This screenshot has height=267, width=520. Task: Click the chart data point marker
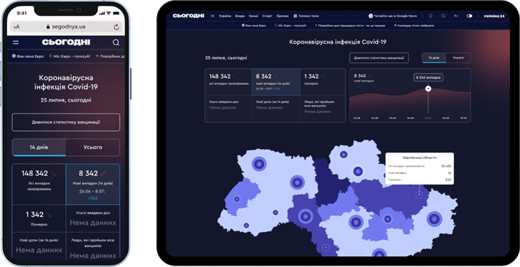(x=428, y=89)
